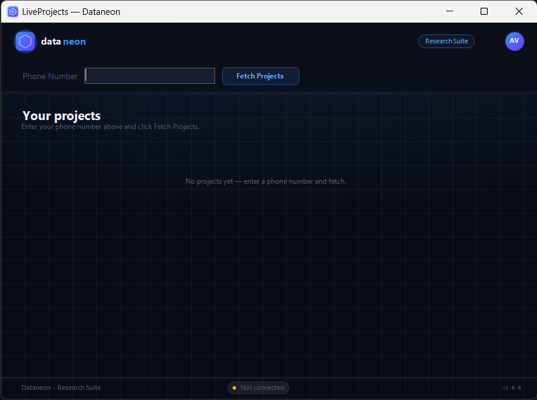Click the "No projects yet" empty-state message
The width and height of the screenshot is (537, 400).
click(266, 181)
